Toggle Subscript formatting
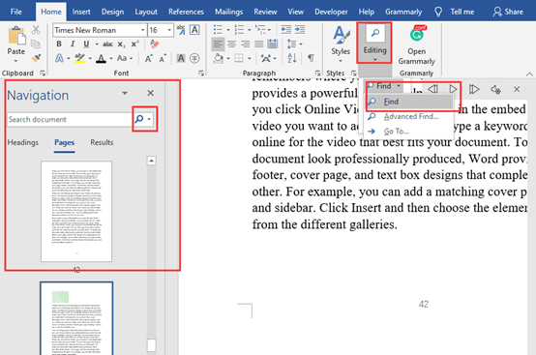The width and height of the screenshot is (536, 355). [x=121, y=44]
